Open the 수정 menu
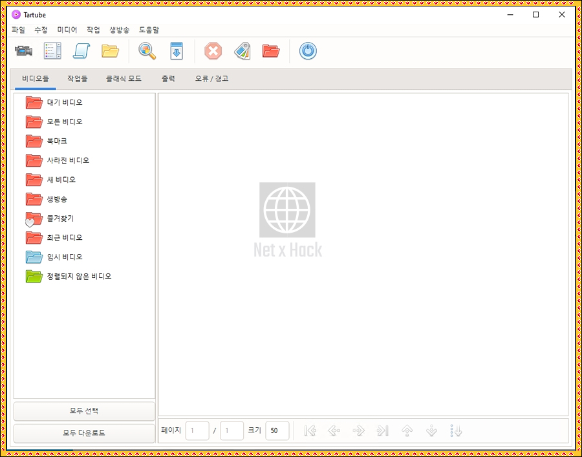The width and height of the screenshot is (582, 457). point(41,30)
